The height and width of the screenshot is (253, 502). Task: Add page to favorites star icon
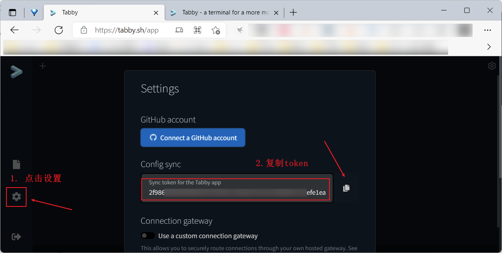216,30
